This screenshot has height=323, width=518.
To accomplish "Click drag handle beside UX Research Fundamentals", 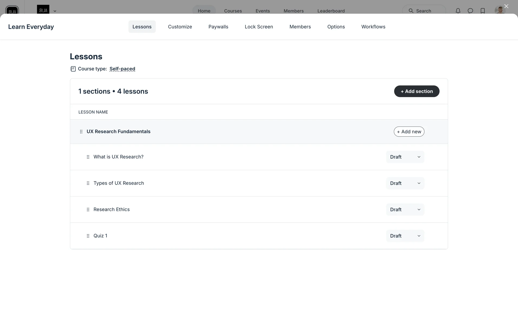I will click(81, 132).
